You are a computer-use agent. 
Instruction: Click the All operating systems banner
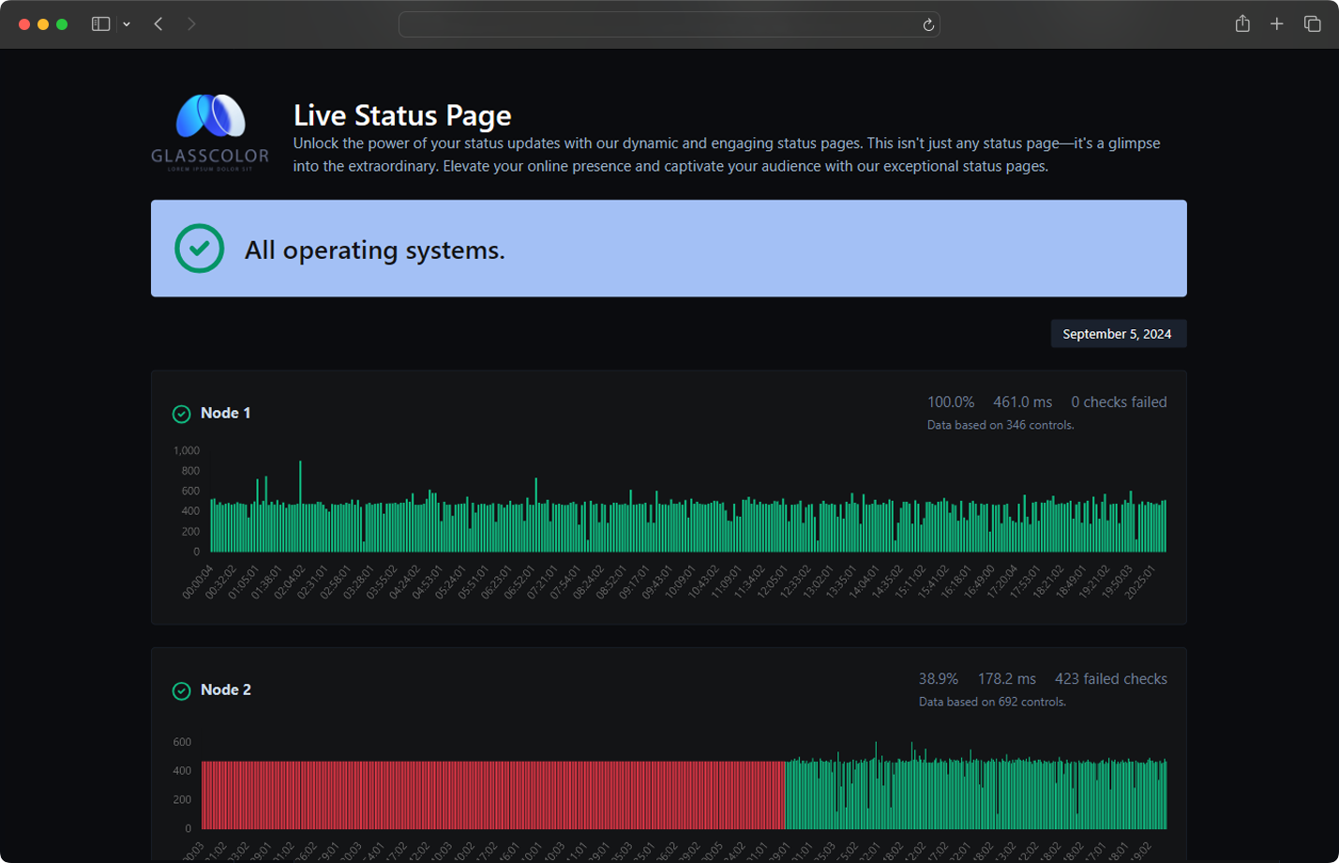(669, 249)
